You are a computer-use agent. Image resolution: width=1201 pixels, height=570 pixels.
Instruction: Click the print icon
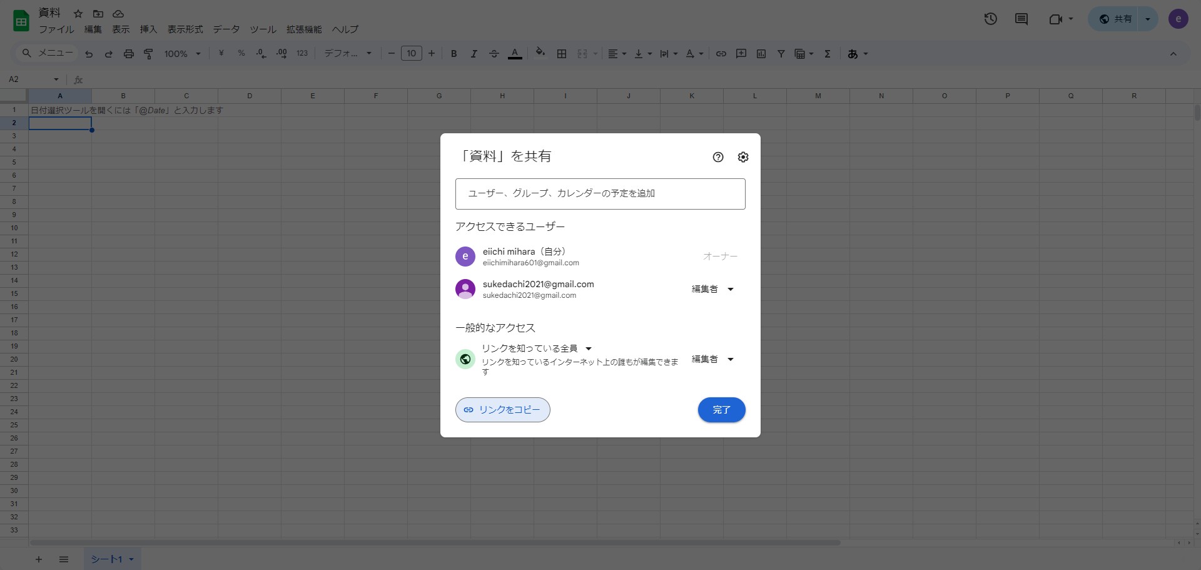[x=129, y=54]
